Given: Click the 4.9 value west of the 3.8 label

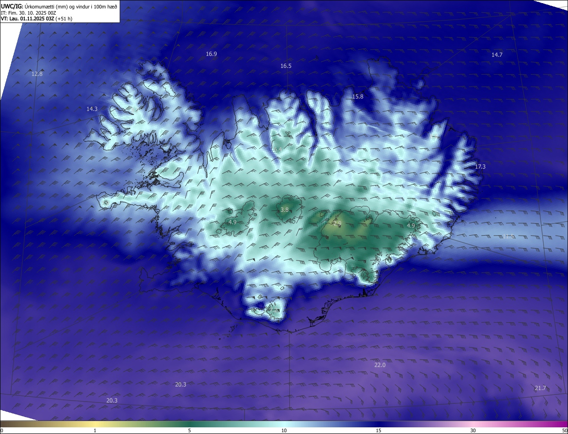Looking at the screenshot, I should [233, 222].
